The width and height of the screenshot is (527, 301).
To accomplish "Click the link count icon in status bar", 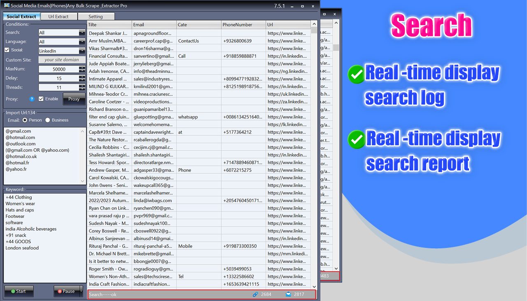I will click(255, 294).
